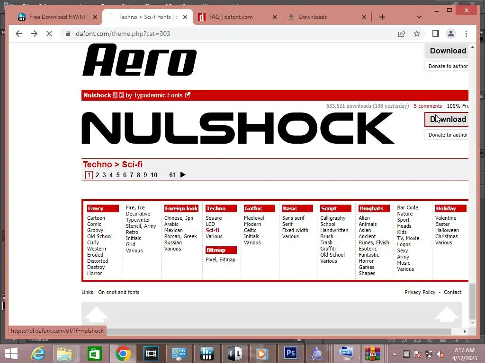Open the tab search chevron
The image size is (485, 363).
419,17
